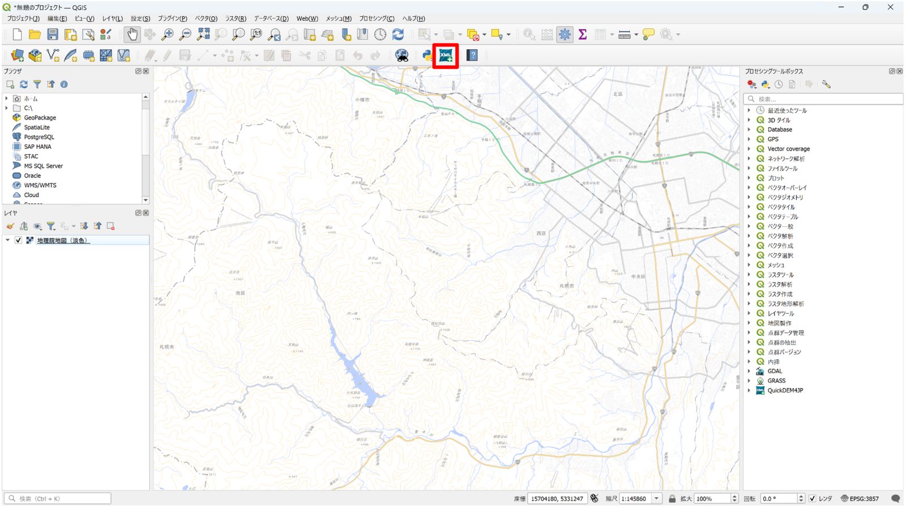
Task: Open the toolbox options wrench icon
Action: click(x=826, y=84)
